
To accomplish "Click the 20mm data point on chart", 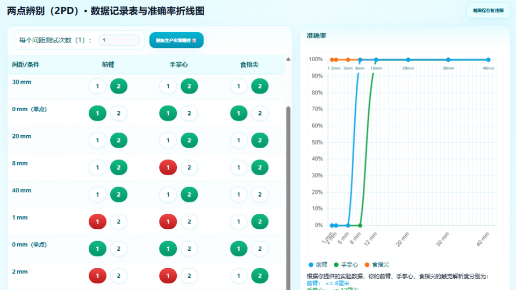I will tap(408, 60).
